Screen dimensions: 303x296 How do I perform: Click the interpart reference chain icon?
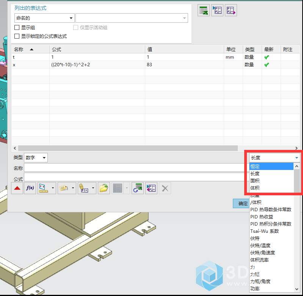84,188
